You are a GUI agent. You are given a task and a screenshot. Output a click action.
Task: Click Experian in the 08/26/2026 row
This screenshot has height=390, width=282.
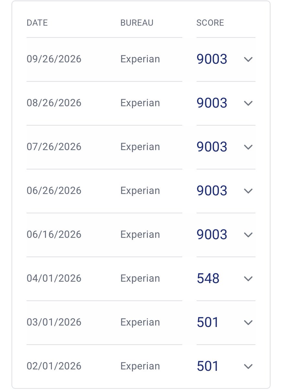pyautogui.click(x=140, y=103)
